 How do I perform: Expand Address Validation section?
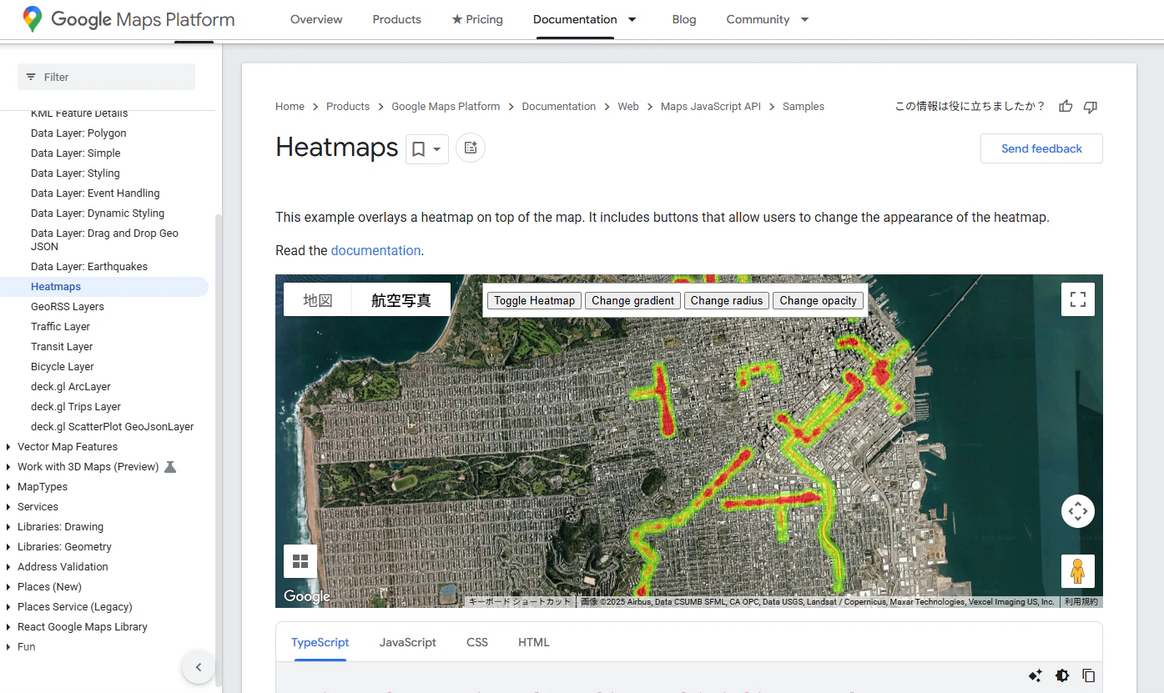[8, 567]
